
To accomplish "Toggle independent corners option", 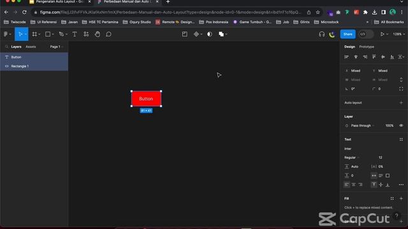I will pyautogui.click(x=401, y=89).
